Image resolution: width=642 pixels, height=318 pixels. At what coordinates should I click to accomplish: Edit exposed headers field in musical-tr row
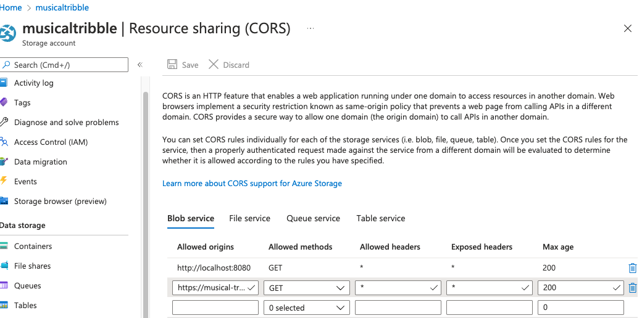pyautogui.click(x=490, y=288)
